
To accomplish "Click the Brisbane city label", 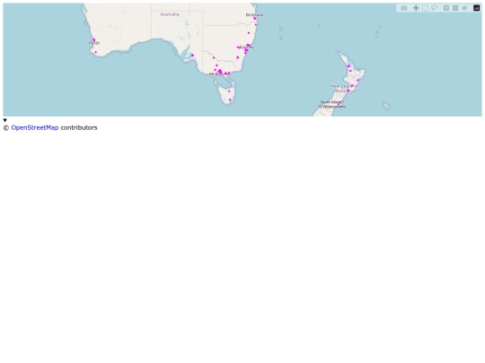I will tap(254, 15).
